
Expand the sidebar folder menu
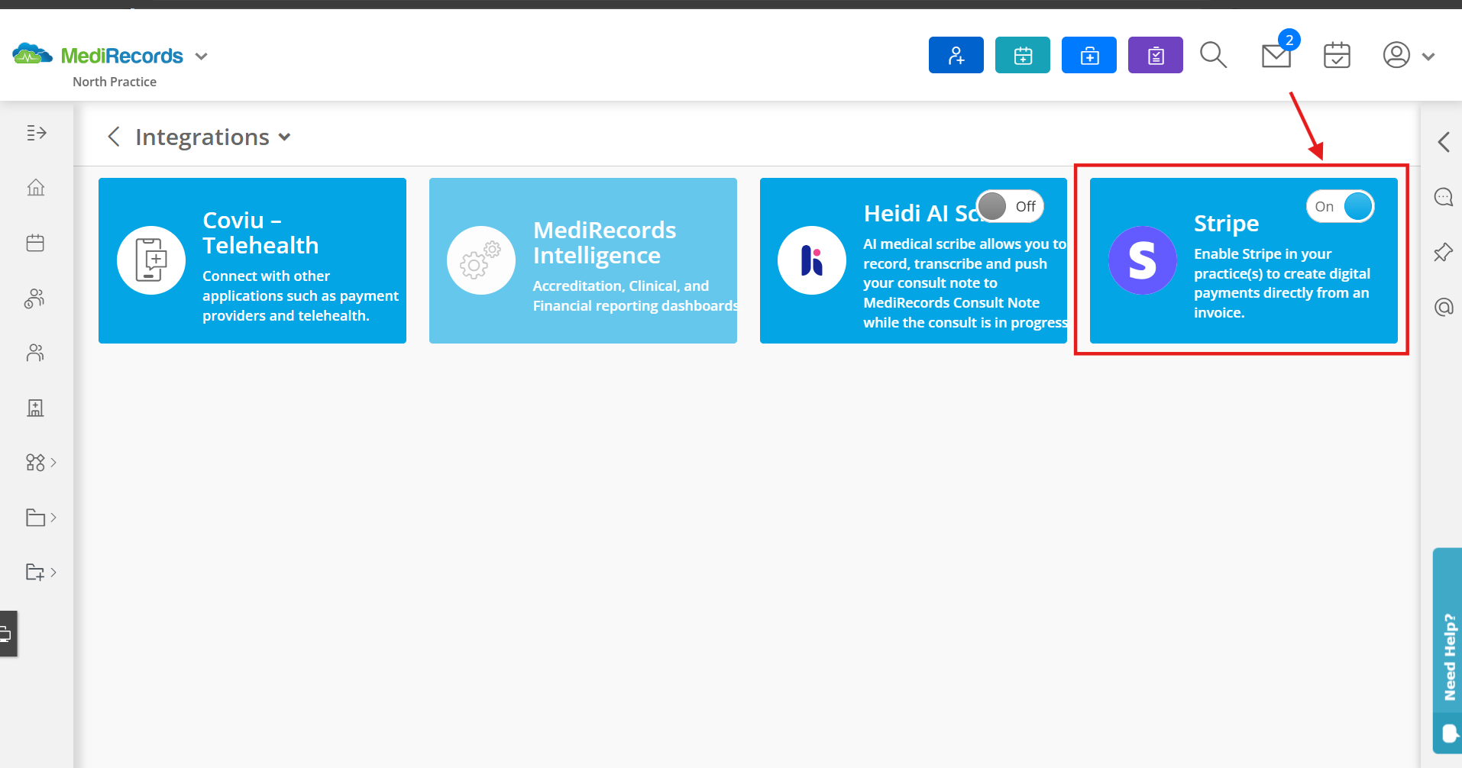coord(41,518)
